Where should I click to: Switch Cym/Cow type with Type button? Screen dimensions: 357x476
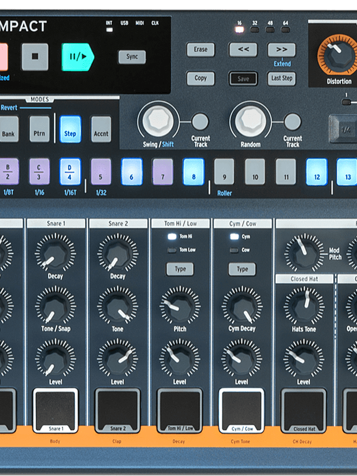[x=242, y=269]
